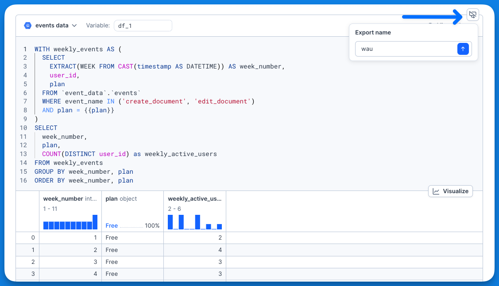
Task: Select row index 0 in results table
Action: tap(33, 238)
